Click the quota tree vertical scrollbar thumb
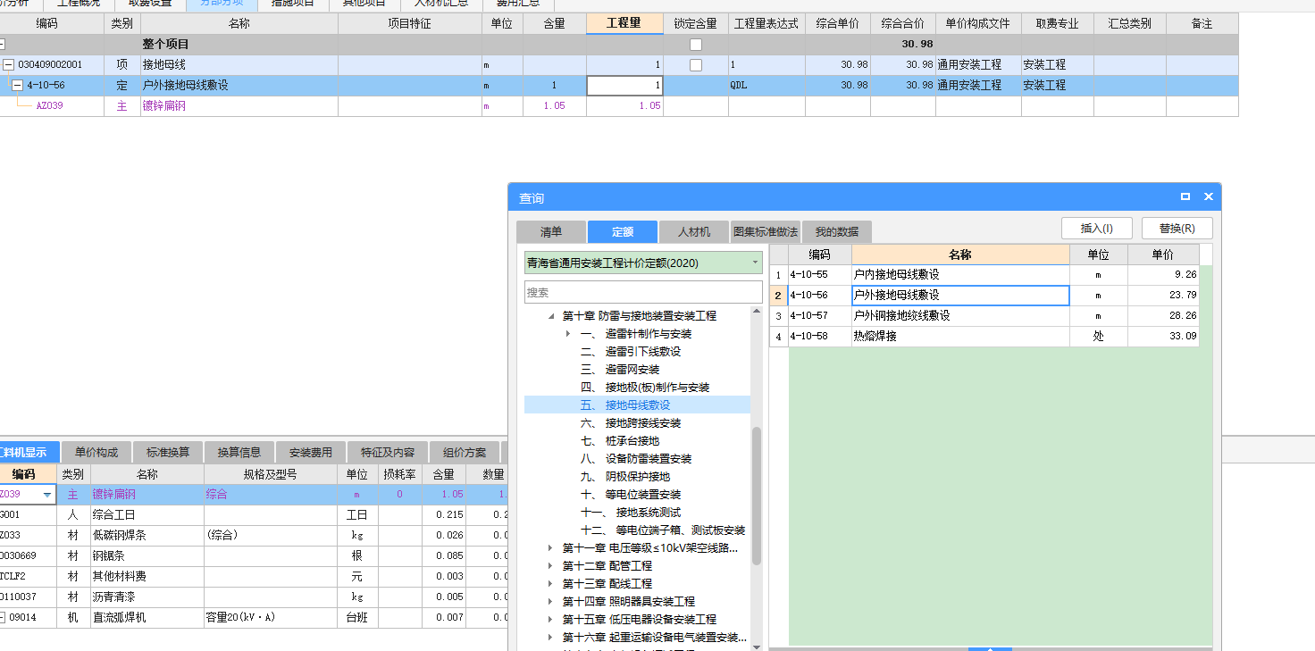 click(757, 496)
